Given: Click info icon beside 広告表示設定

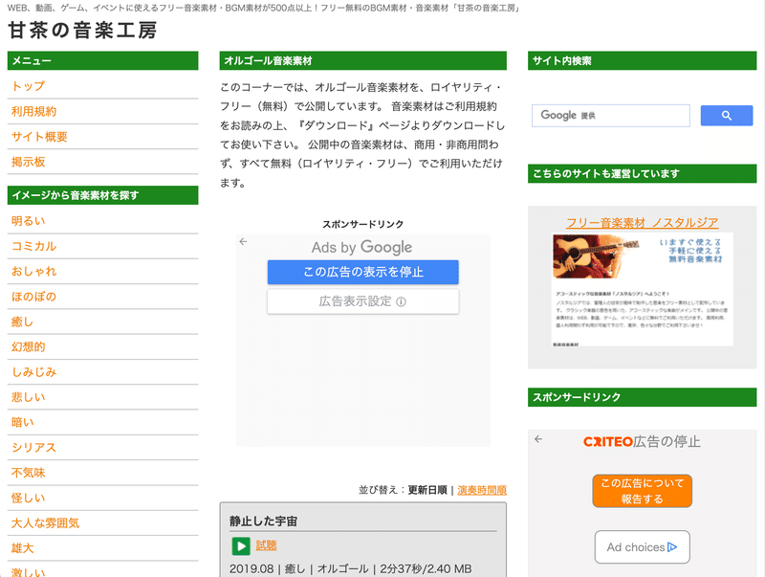Looking at the screenshot, I should (401, 301).
